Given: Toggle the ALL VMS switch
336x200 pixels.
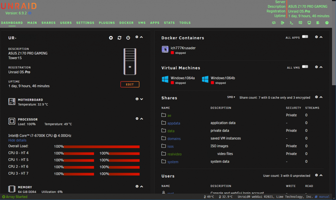Looking at the screenshot, I should click(x=305, y=67).
